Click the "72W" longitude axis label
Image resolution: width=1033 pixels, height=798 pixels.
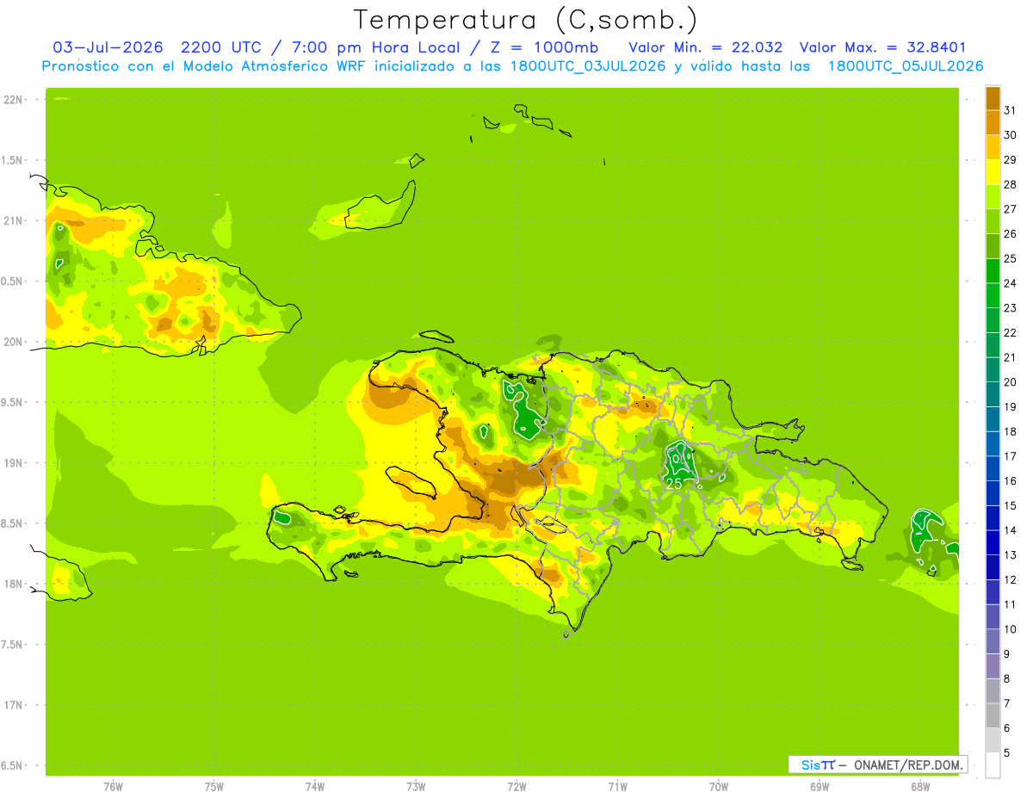point(516,788)
